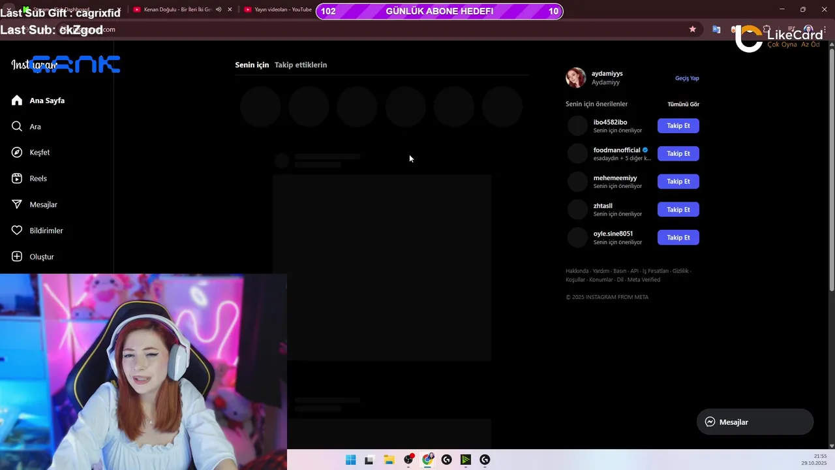Screen dimensions: 835x470
Task: Click Tümünü Gör for all suggestions
Action: 683,104
